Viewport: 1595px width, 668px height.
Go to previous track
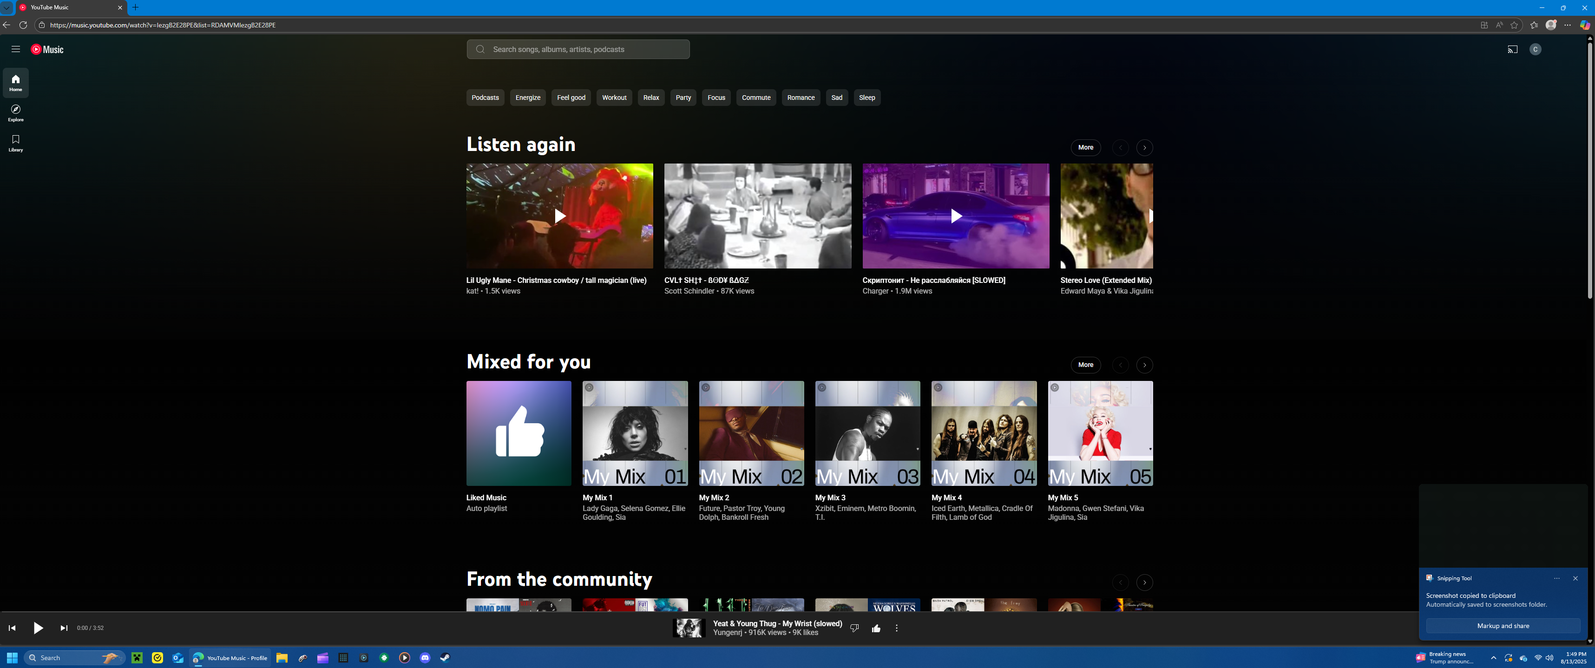12,628
